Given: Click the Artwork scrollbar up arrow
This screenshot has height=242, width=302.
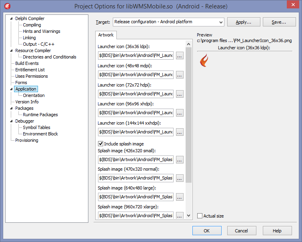Looking at the screenshot, I should click(x=188, y=44).
